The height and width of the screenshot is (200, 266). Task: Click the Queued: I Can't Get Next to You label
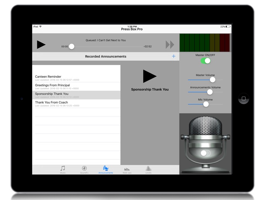pyautogui.click(x=106, y=40)
